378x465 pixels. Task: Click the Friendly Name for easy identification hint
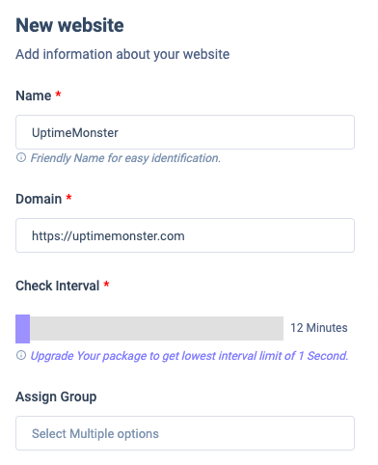pos(125,158)
